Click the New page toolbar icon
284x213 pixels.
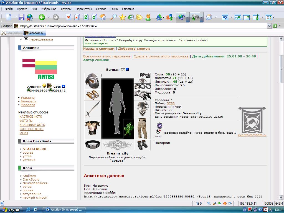[9, 17]
